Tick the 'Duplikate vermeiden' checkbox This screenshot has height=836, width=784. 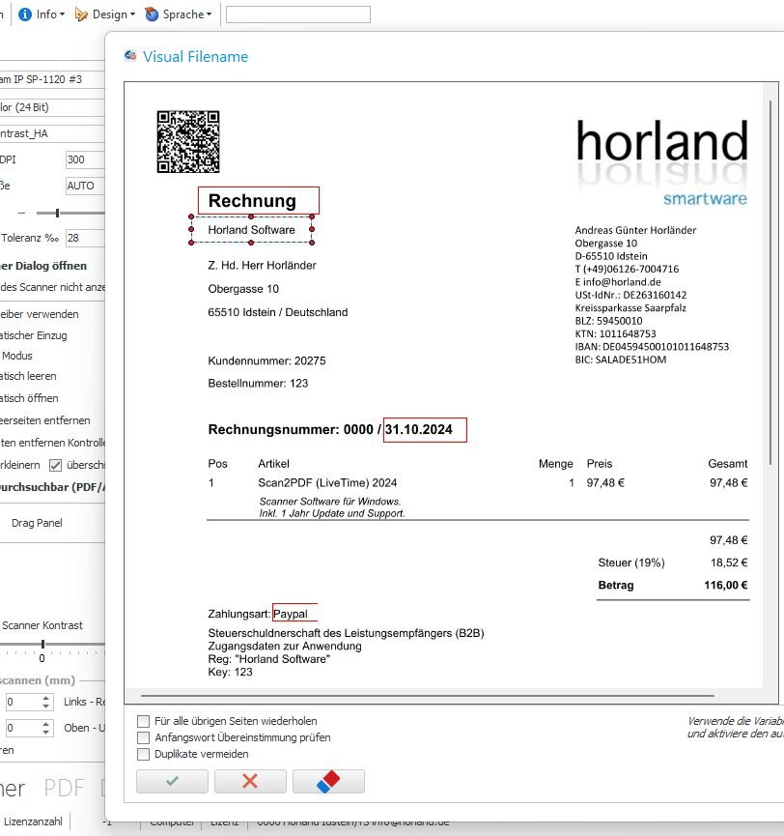tap(144, 754)
